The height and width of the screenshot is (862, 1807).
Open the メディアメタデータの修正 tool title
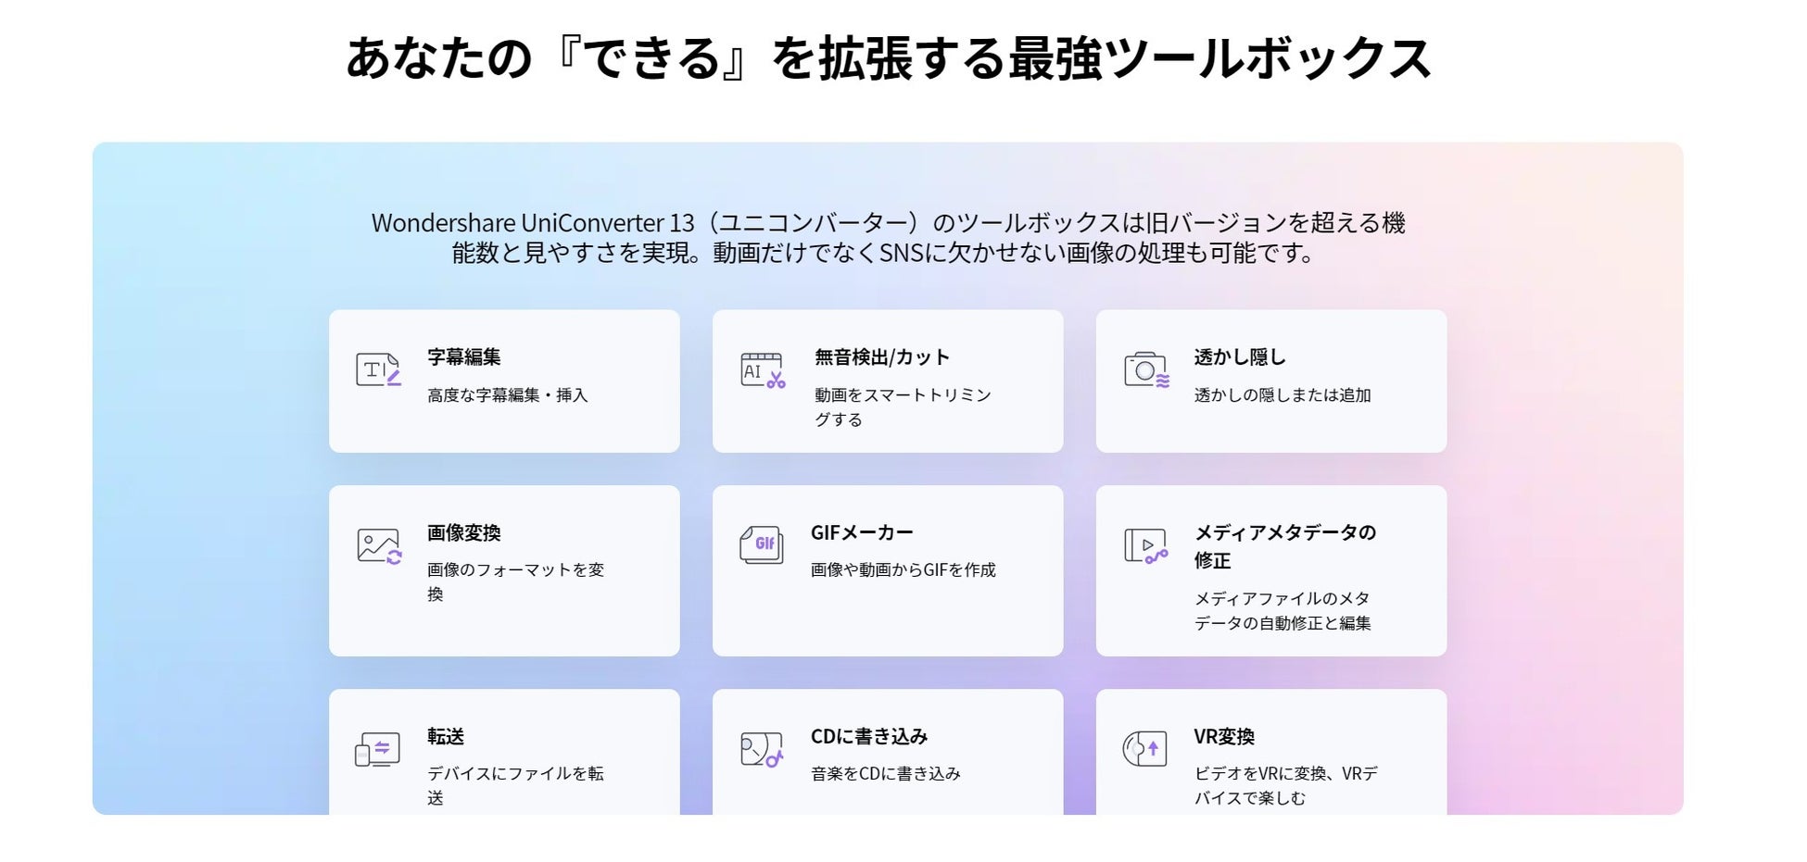(1284, 546)
